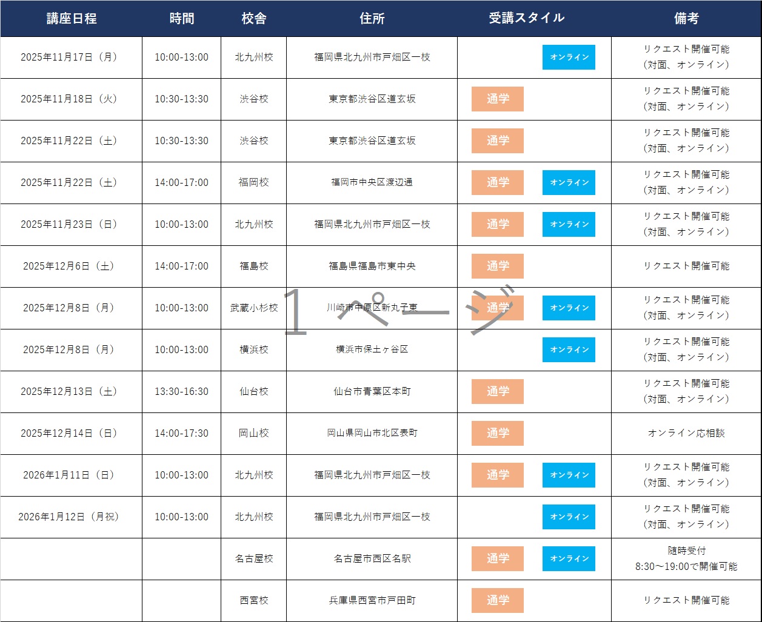This screenshot has width=762, height=622.
Task: Select 通学 button in 福岡校 row
Action: (x=498, y=183)
